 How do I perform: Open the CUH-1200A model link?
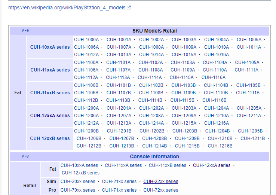(x=86, y=108)
